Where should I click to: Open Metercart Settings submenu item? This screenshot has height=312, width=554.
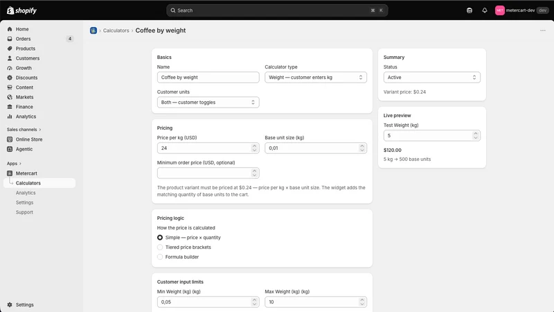[24, 202]
